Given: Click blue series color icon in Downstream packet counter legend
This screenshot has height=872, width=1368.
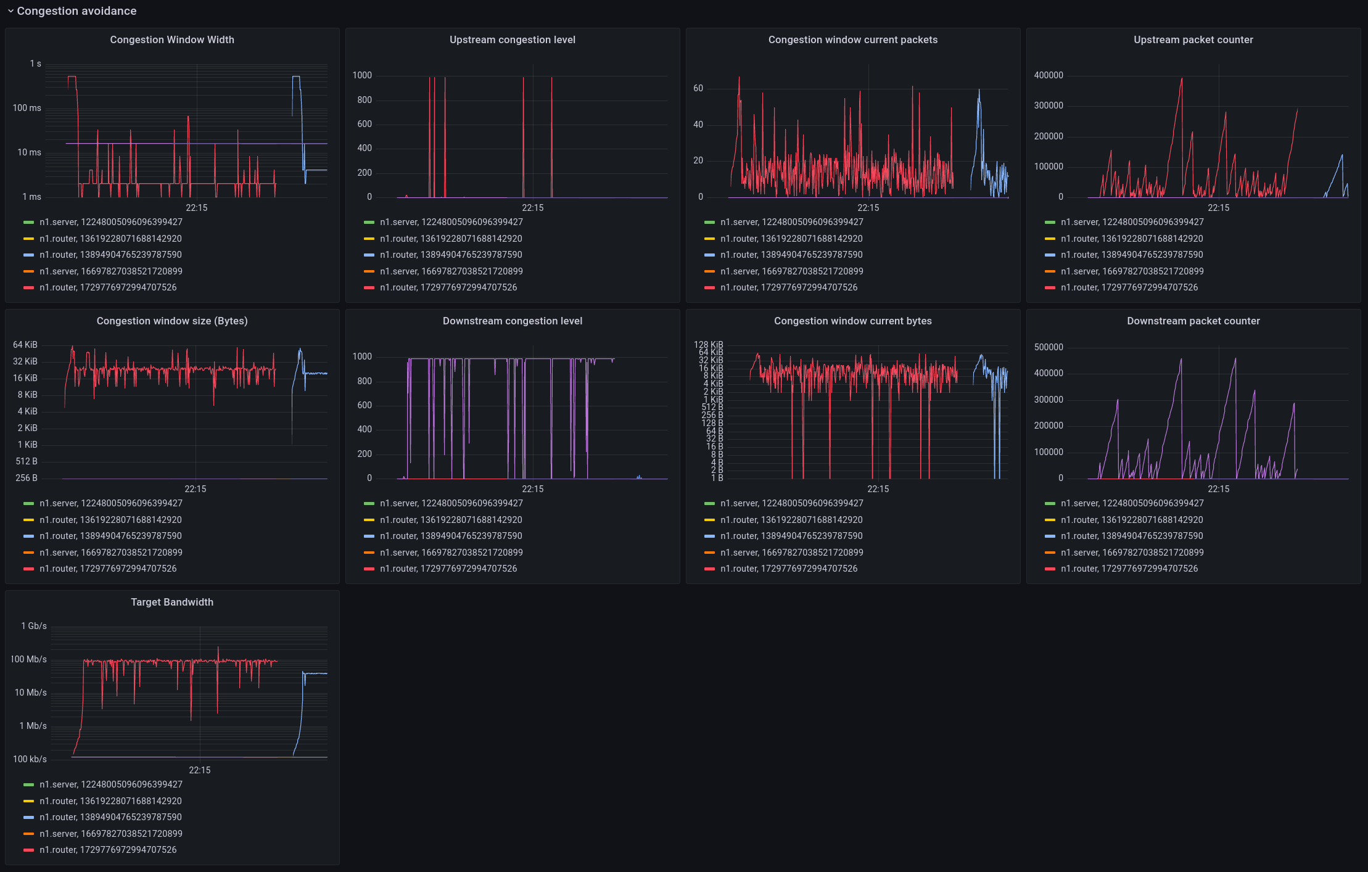Looking at the screenshot, I should tap(1050, 536).
